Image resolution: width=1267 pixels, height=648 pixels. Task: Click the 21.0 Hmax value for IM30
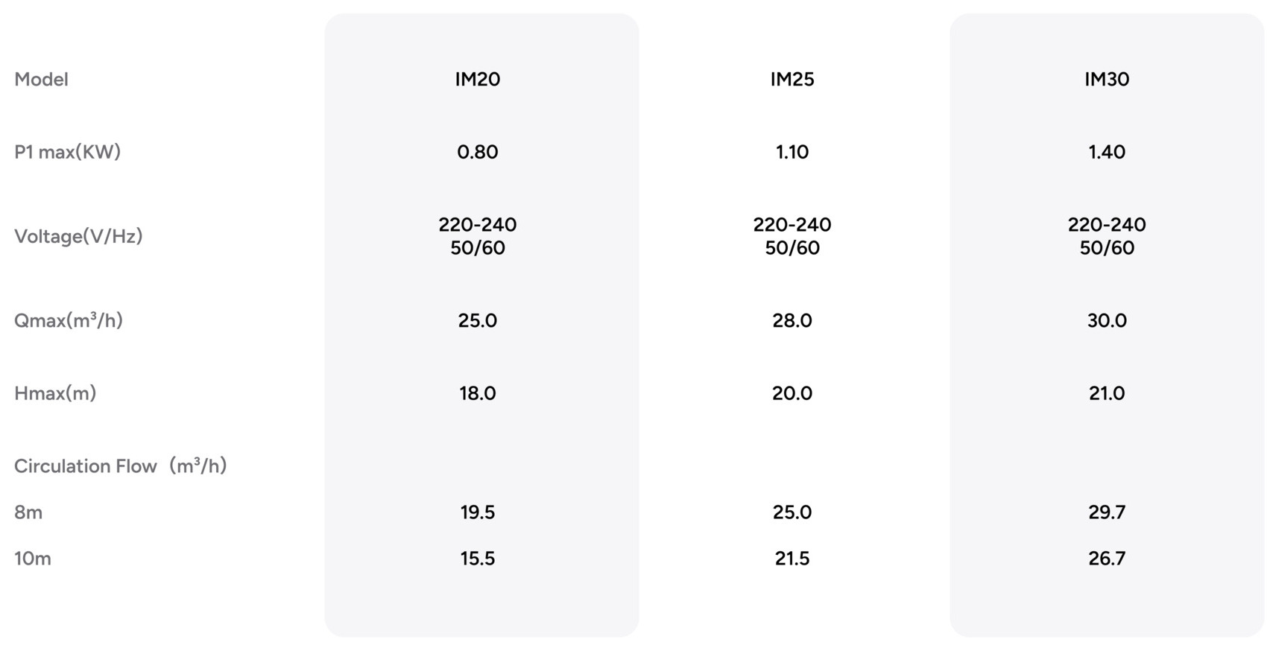[1107, 393]
